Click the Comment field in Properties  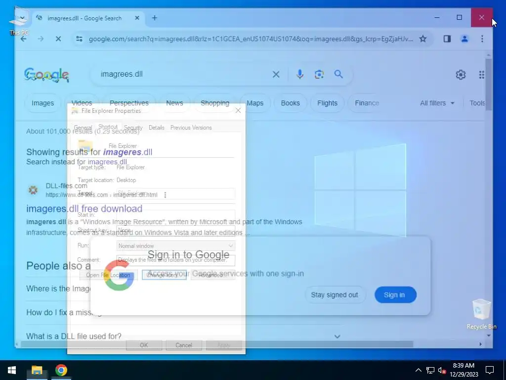click(x=175, y=260)
